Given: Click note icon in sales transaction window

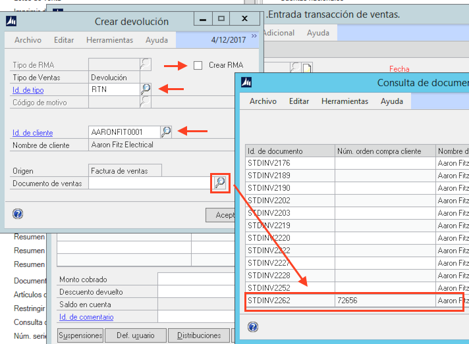Looking at the screenshot, I should pos(306,68).
